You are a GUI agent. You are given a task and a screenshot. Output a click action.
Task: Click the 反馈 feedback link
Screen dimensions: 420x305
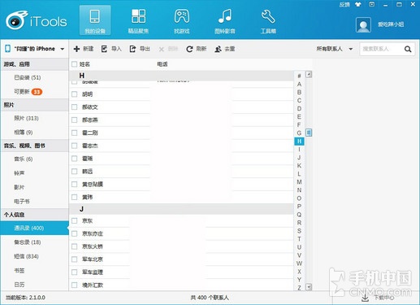pos(344,5)
